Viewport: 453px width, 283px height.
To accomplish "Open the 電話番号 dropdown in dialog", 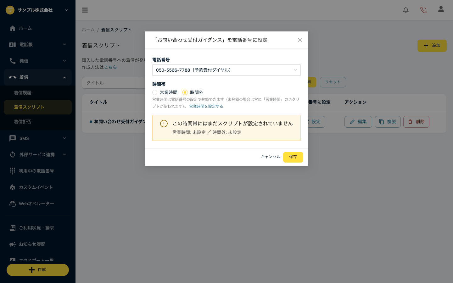I will pos(226,70).
